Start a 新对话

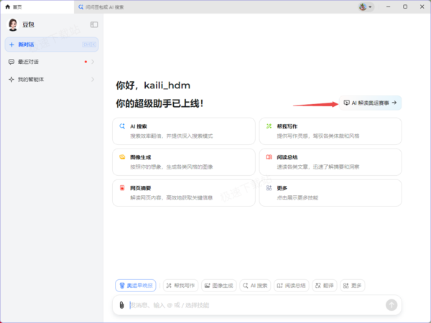[52, 45]
